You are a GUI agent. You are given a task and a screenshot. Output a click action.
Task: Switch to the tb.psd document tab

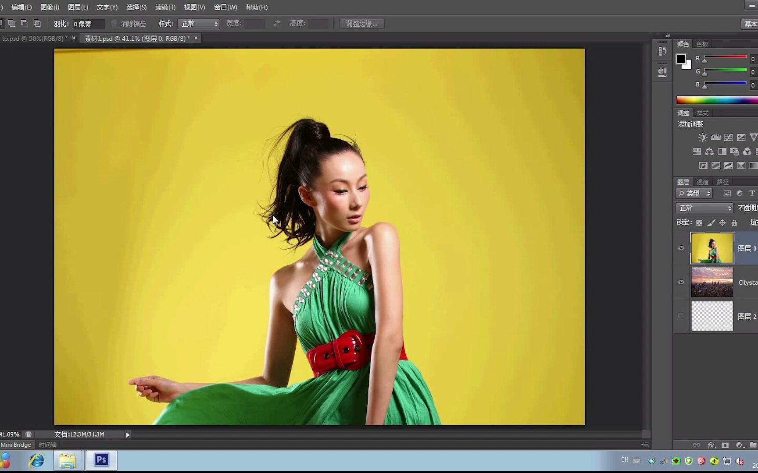35,39
